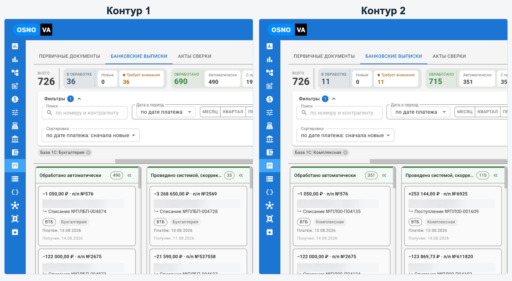Collapse Фильтры panel chevron in Контур 1
Screen dimensions: 512x281
point(79,99)
